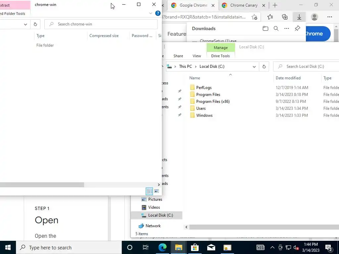
Task: Open Drive Tools ribbon tab
Action: coord(220,56)
